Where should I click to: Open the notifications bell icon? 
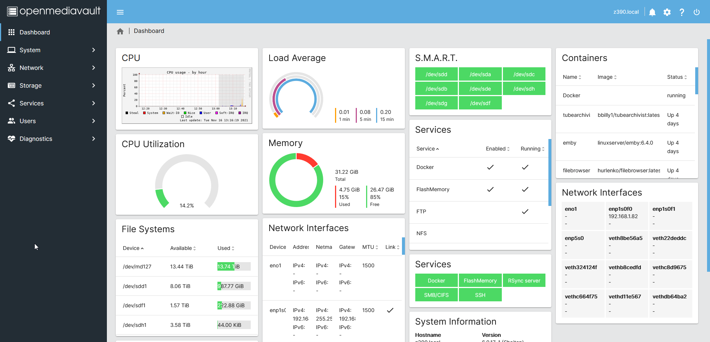[652, 12]
